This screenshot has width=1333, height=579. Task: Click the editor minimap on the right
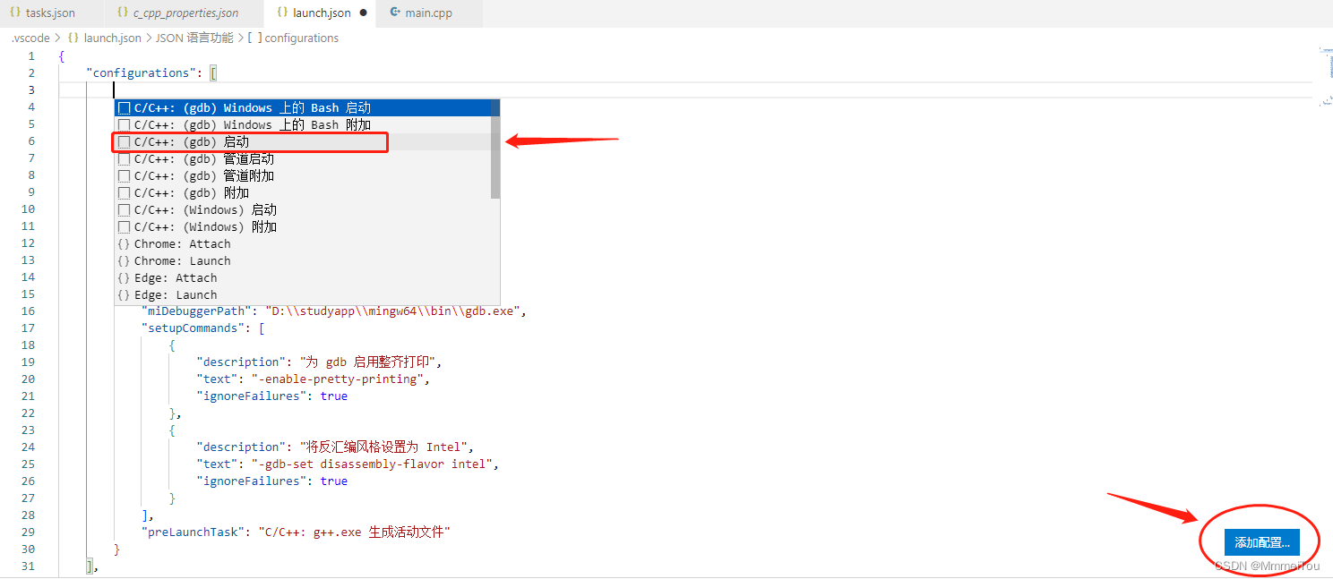click(1327, 76)
